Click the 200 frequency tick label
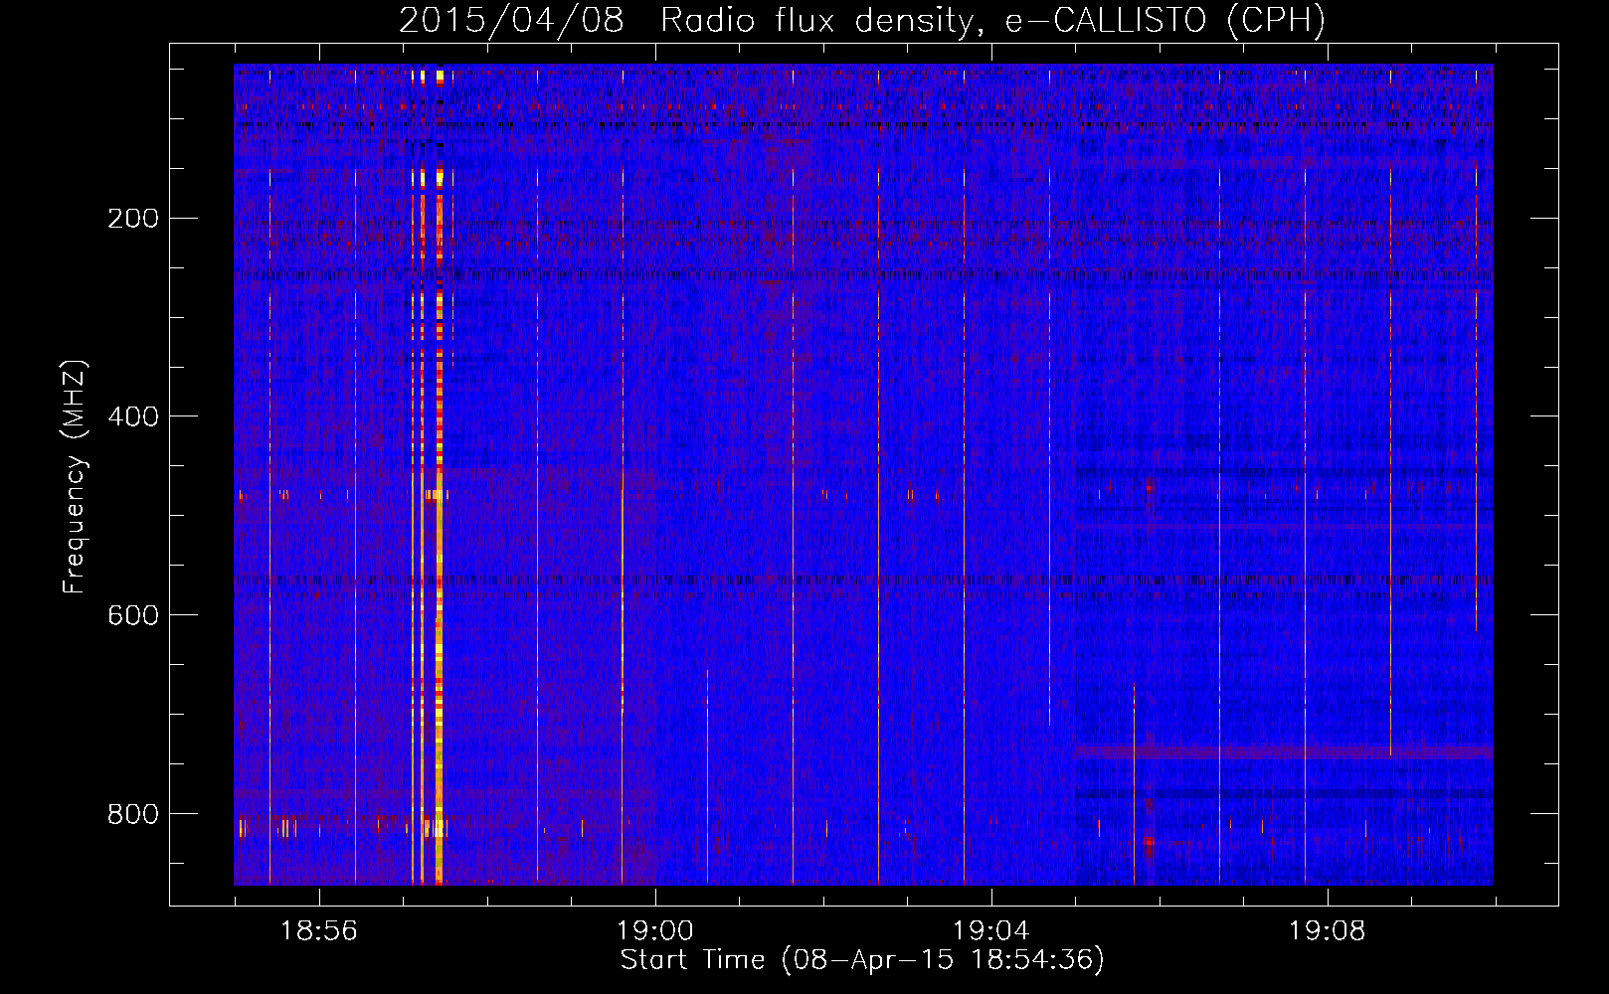 pyautogui.click(x=133, y=219)
